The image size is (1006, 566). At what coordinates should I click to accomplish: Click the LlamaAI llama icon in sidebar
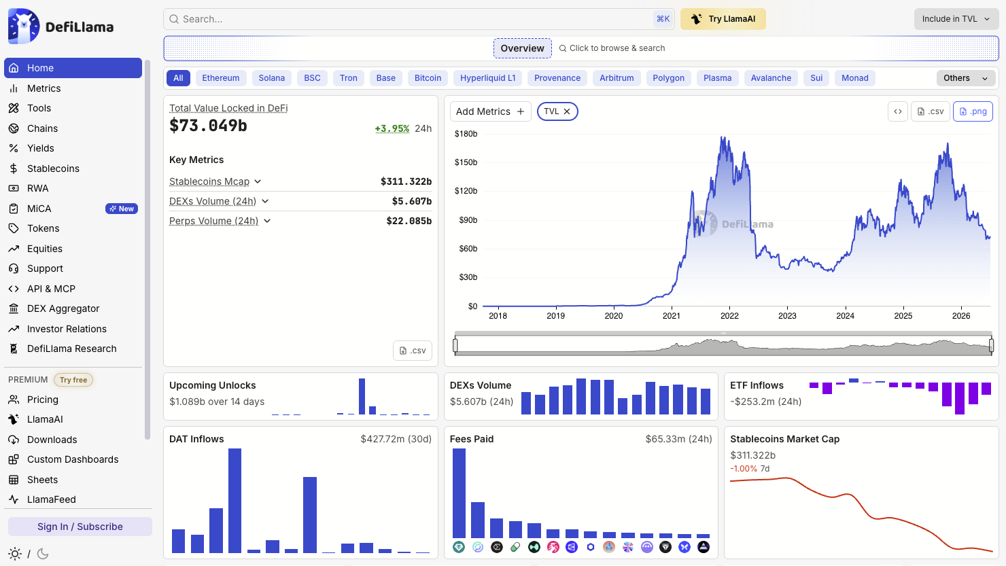[x=14, y=419]
